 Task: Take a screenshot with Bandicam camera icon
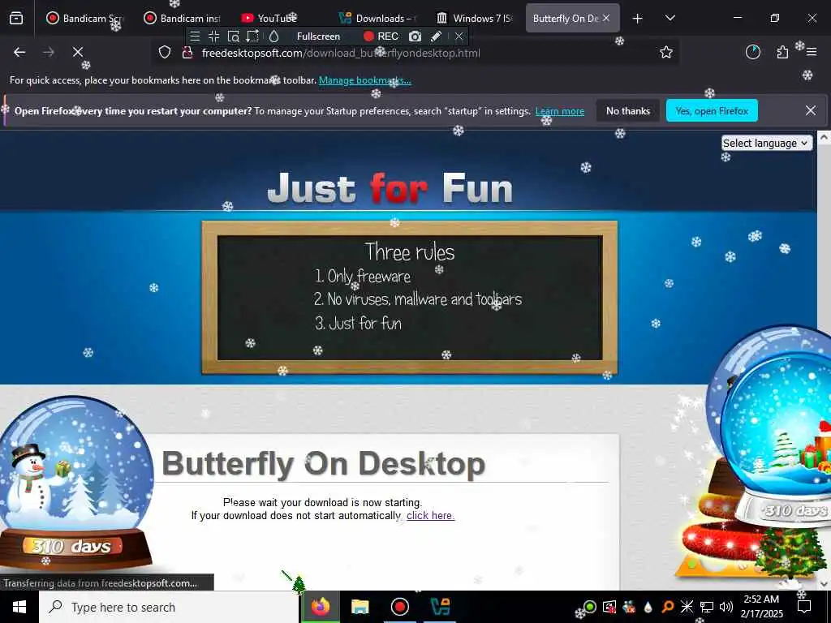click(415, 36)
